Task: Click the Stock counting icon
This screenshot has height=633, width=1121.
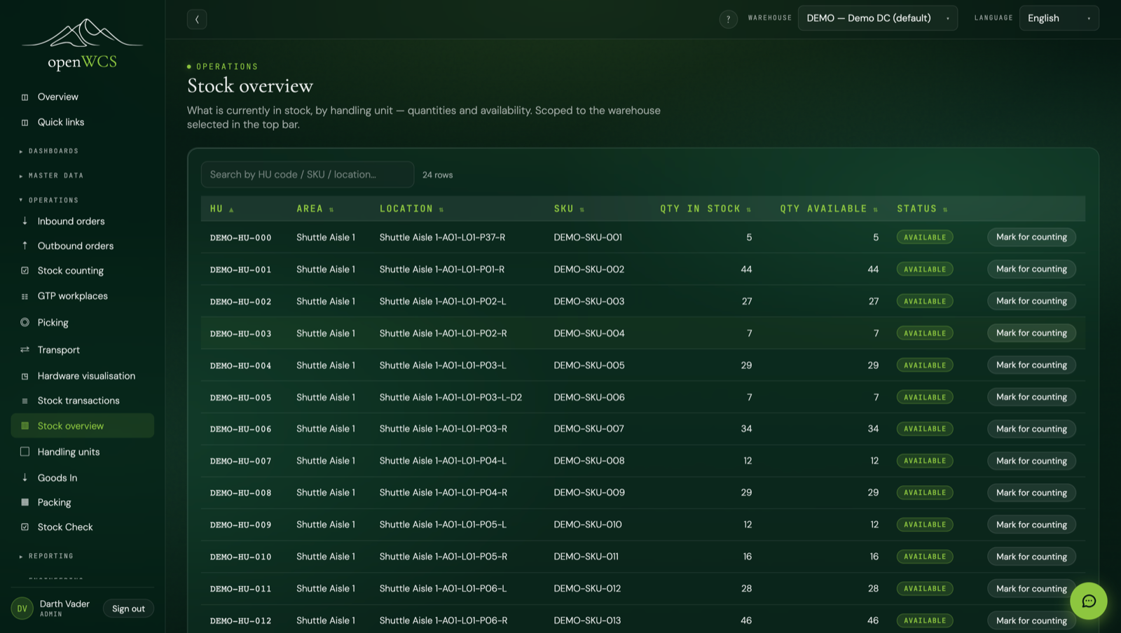Action: pyautogui.click(x=25, y=270)
